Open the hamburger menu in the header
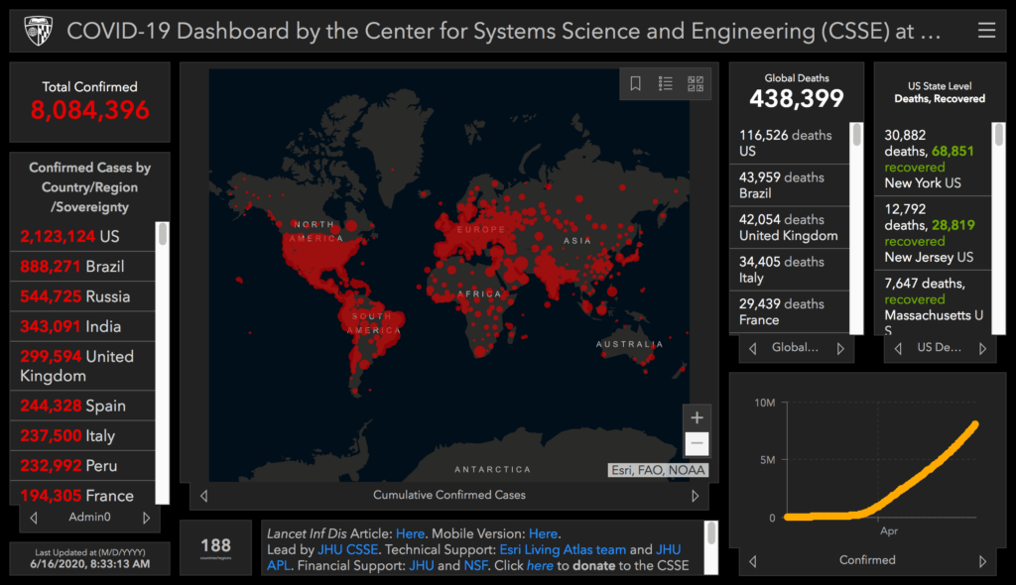This screenshot has width=1016, height=585. coord(986,31)
